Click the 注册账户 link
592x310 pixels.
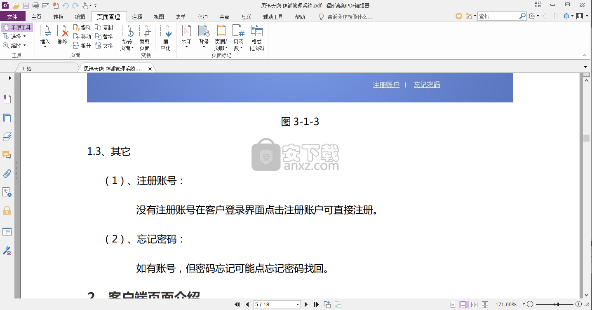point(386,85)
